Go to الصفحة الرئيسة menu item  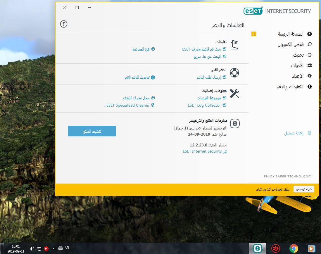point(291,34)
